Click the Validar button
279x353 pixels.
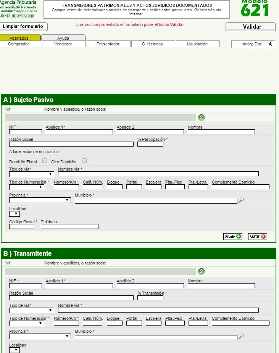coord(251,27)
